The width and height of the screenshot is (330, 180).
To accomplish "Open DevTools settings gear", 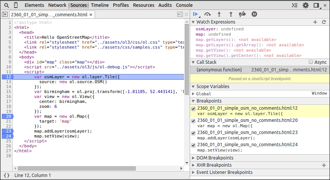I will [306, 5].
